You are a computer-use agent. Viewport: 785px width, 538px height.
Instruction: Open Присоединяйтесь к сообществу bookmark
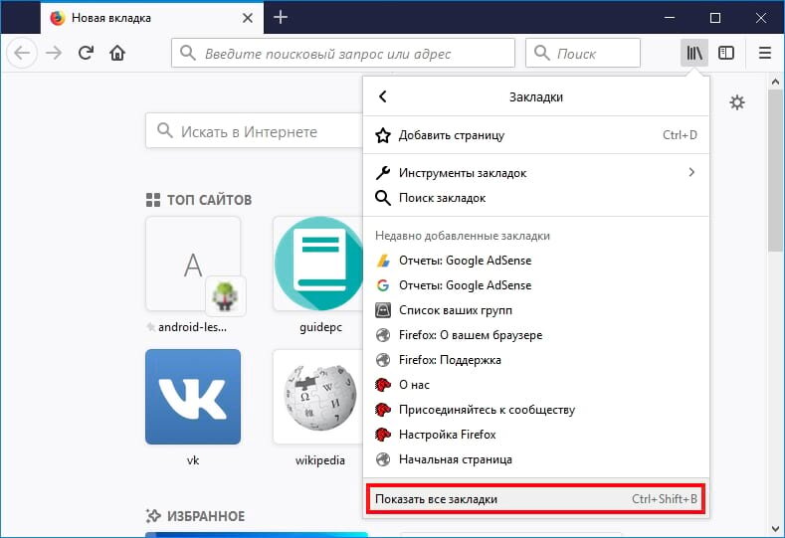pos(535,410)
